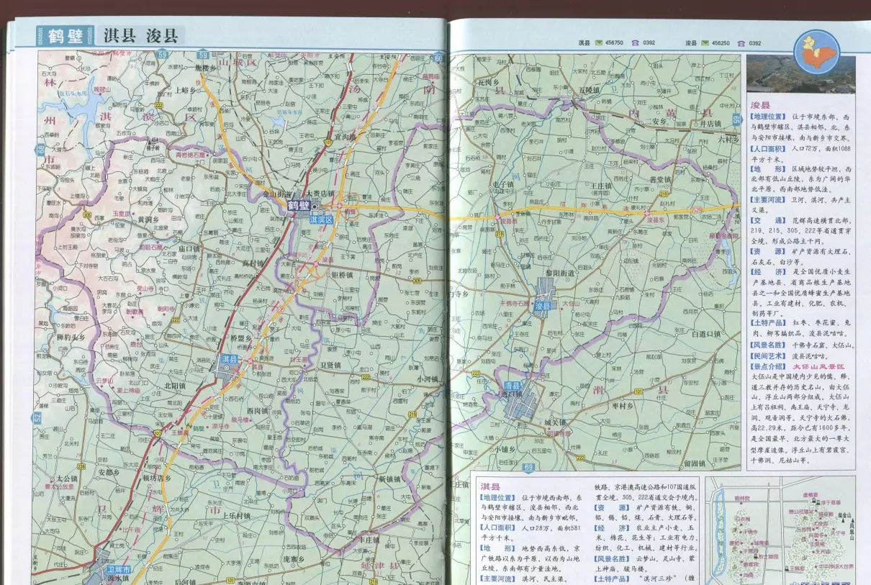Click the 浚县 heading in the sidebar
The image size is (871, 585).
(x=759, y=104)
